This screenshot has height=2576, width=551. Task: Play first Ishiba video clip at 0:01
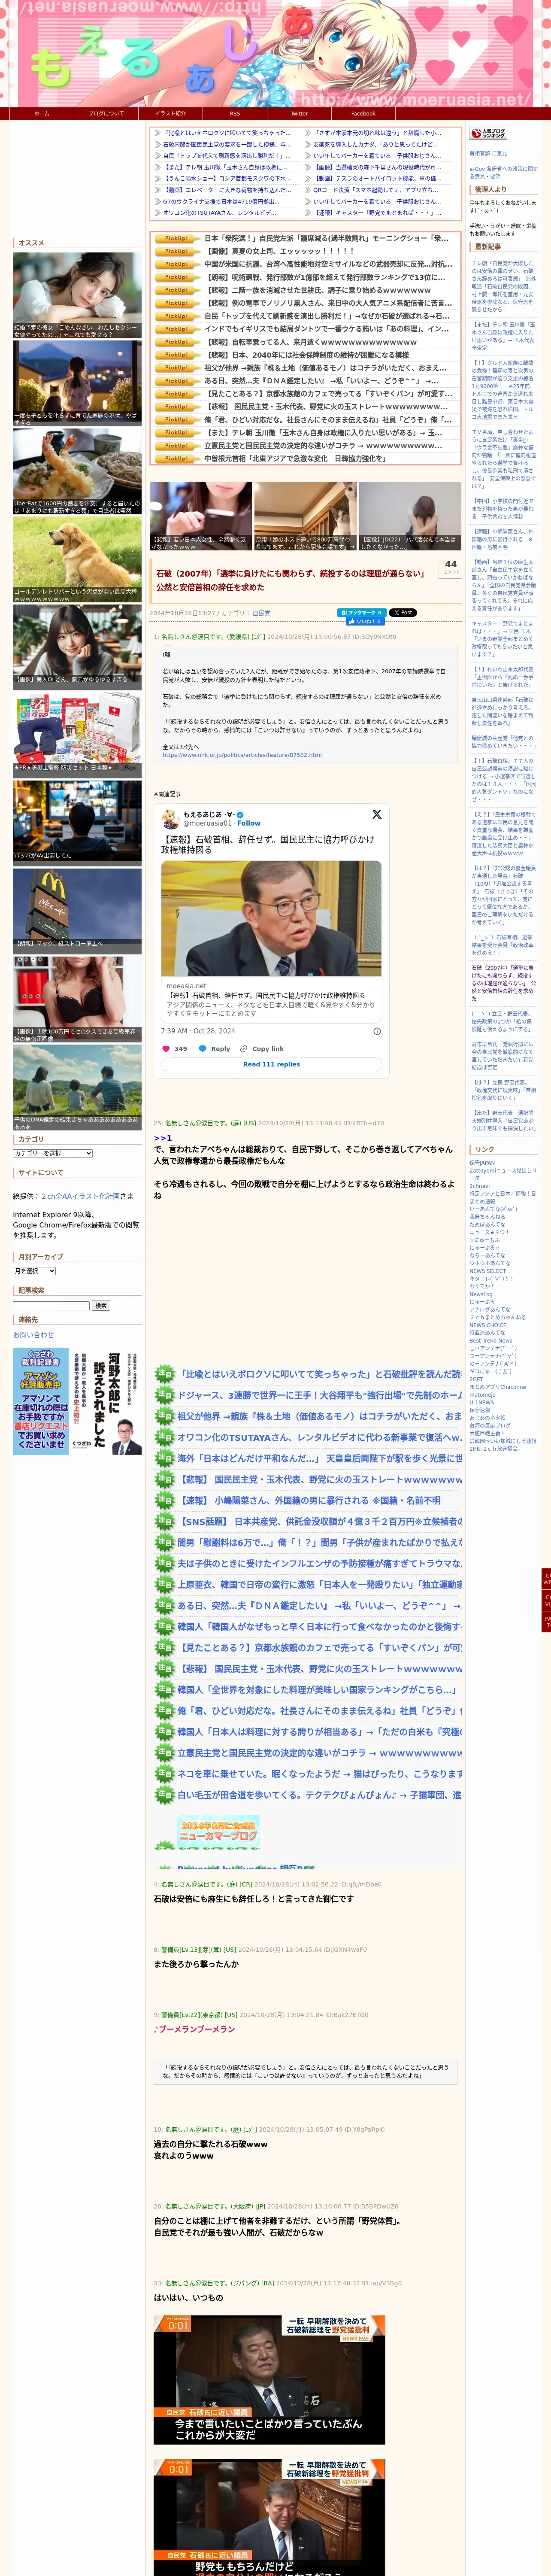tap(269, 2380)
